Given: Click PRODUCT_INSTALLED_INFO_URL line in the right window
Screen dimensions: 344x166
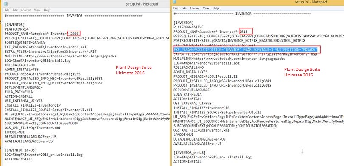Looking at the screenshot, I should pos(222,85).
